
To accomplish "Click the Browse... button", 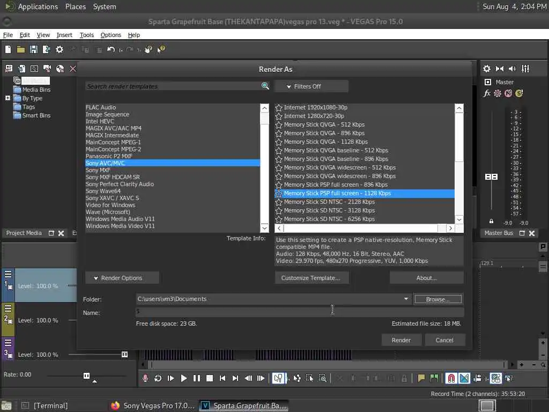I will (x=438, y=299).
